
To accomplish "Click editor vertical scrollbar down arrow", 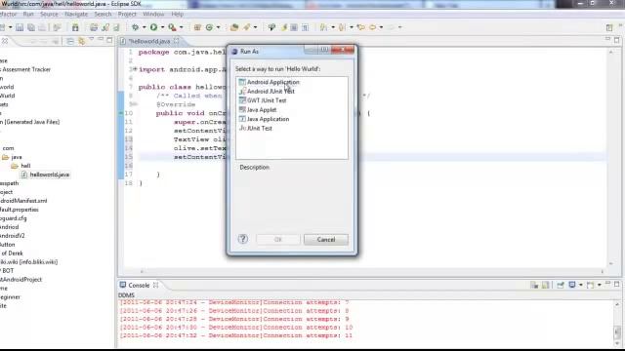I will click(611, 263).
